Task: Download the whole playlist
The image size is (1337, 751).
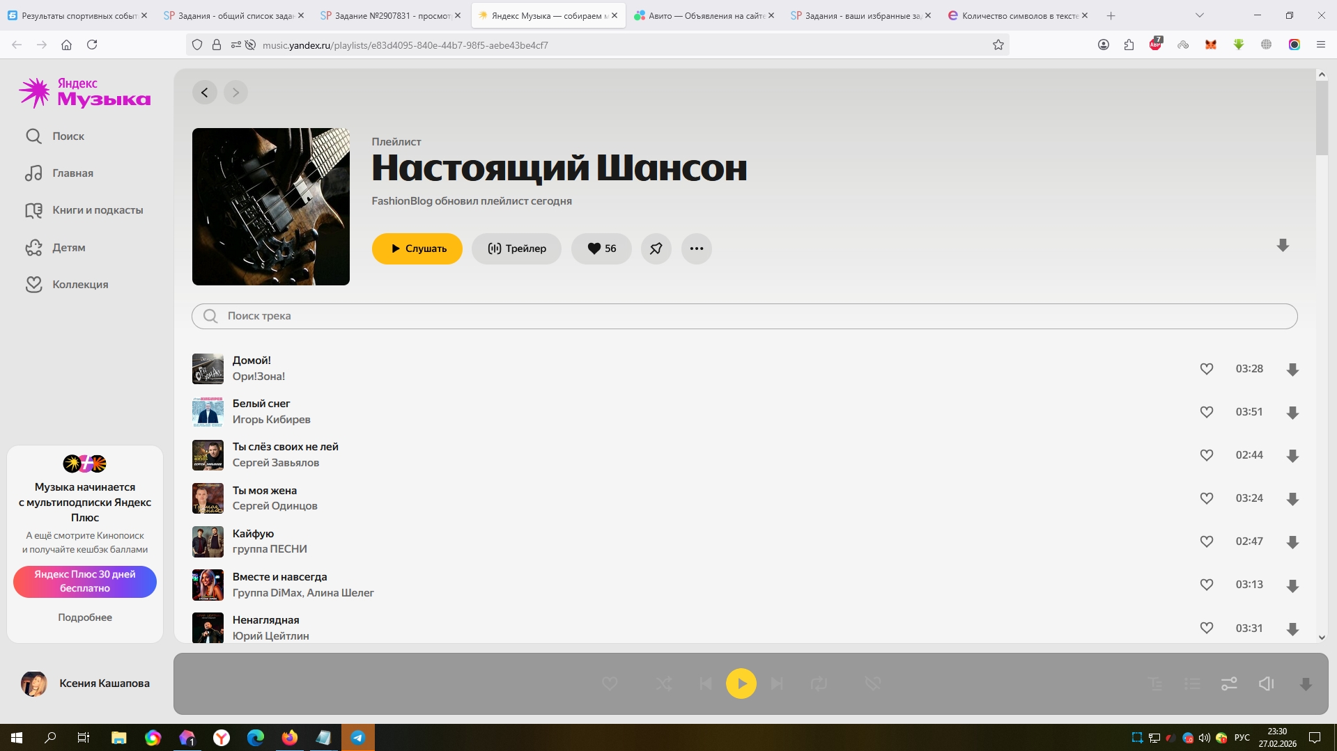Action: [1283, 246]
